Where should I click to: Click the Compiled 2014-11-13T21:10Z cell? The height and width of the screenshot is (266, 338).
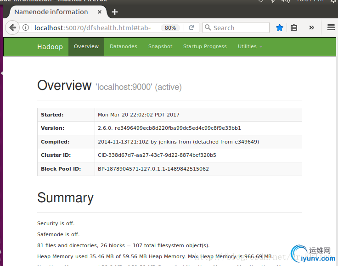(x=198, y=142)
